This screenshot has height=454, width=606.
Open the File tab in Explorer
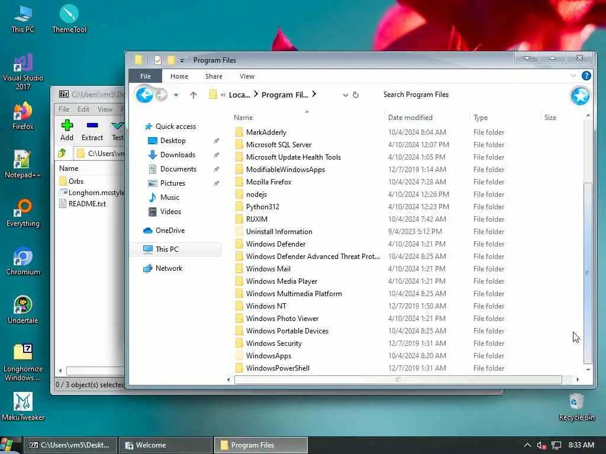pos(146,76)
